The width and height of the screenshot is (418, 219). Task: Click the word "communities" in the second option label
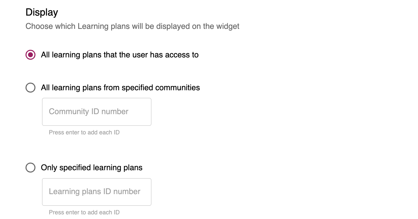click(178, 88)
